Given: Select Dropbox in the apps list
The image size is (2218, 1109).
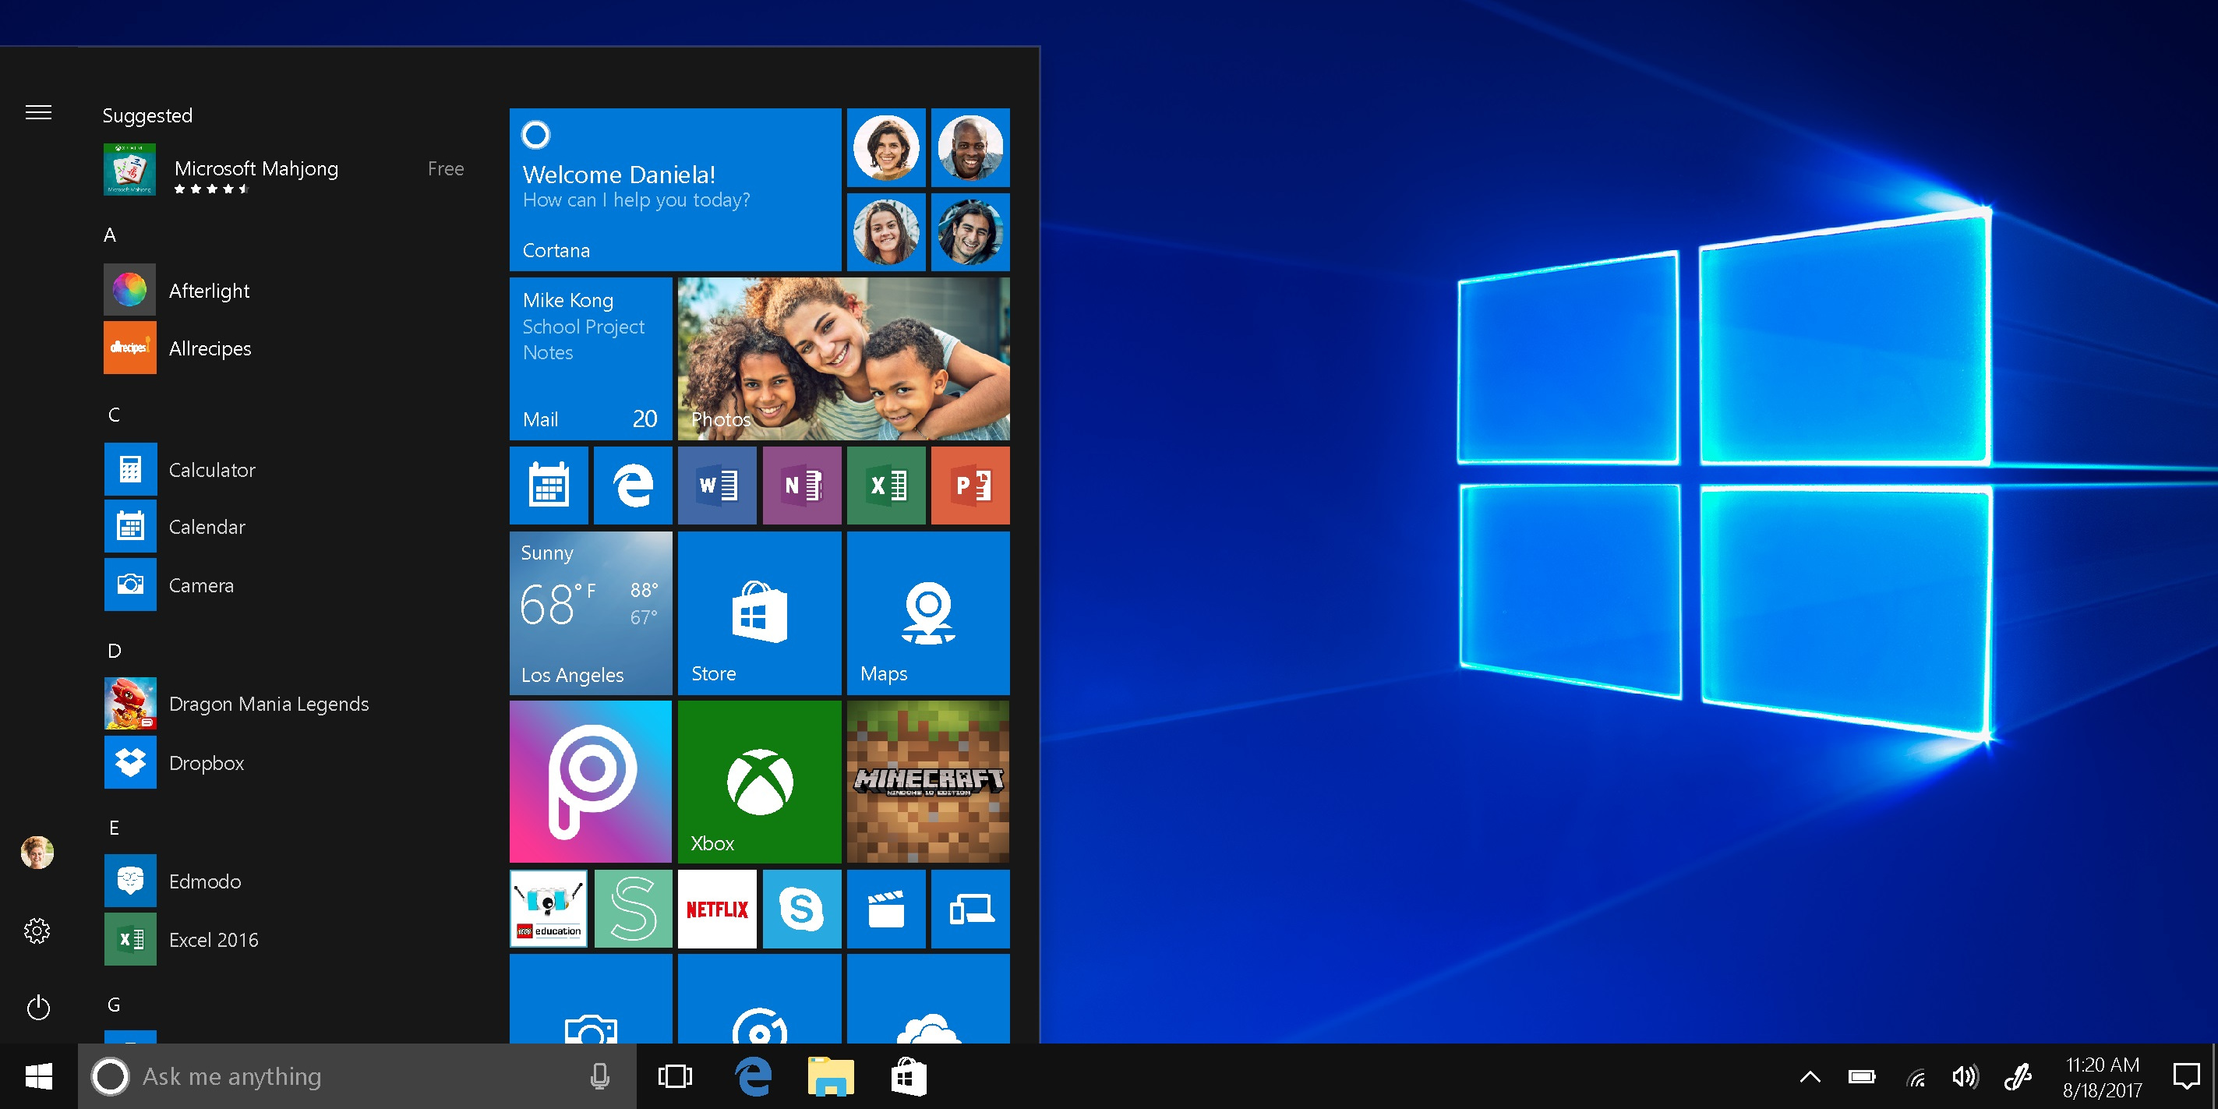Looking at the screenshot, I should (206, 763).
